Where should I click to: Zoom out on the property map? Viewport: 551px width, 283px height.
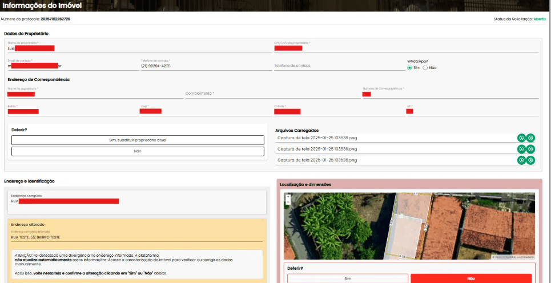tap(288, 202)
